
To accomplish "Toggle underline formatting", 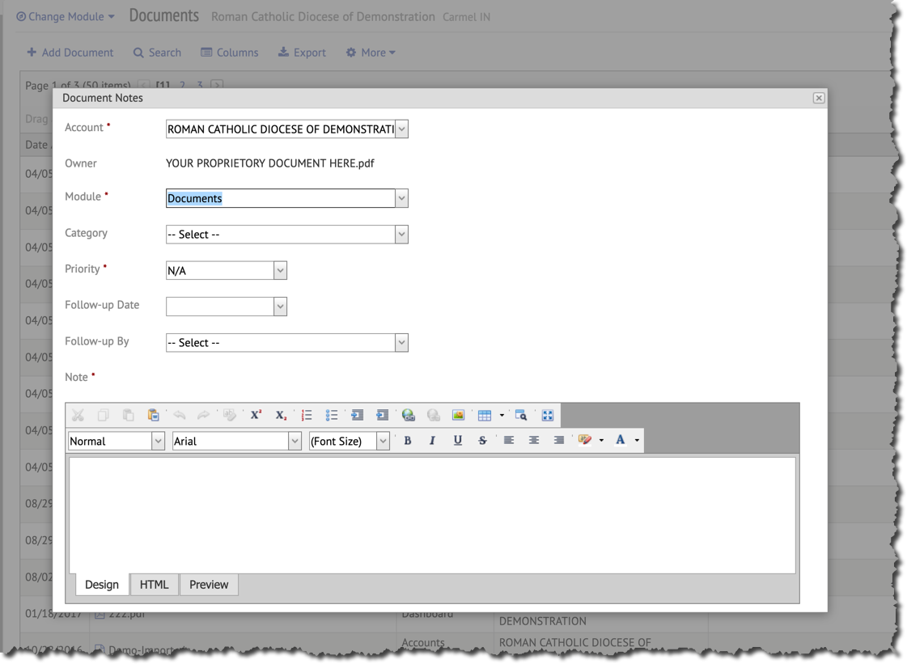I will (x=458, y=441).
